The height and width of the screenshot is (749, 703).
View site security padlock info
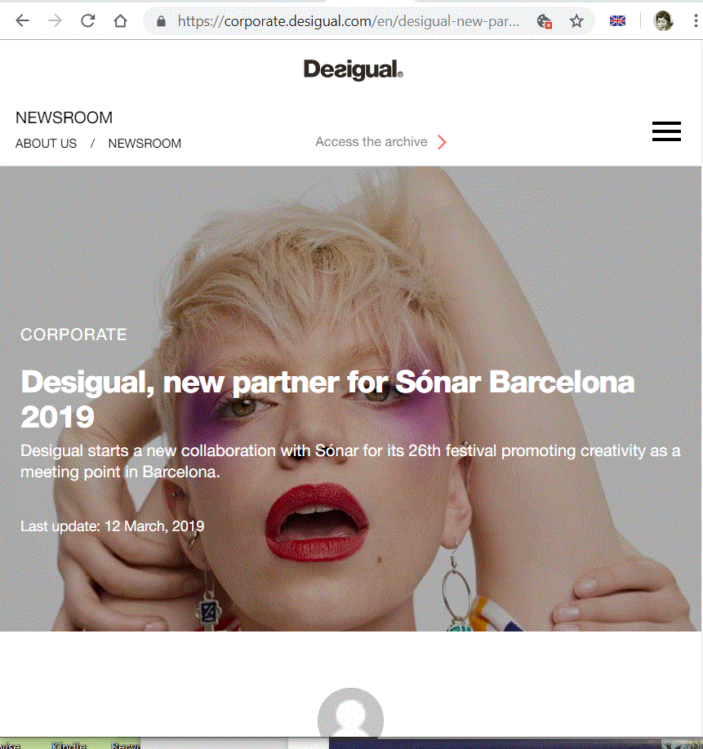click(x=161, y=21)
